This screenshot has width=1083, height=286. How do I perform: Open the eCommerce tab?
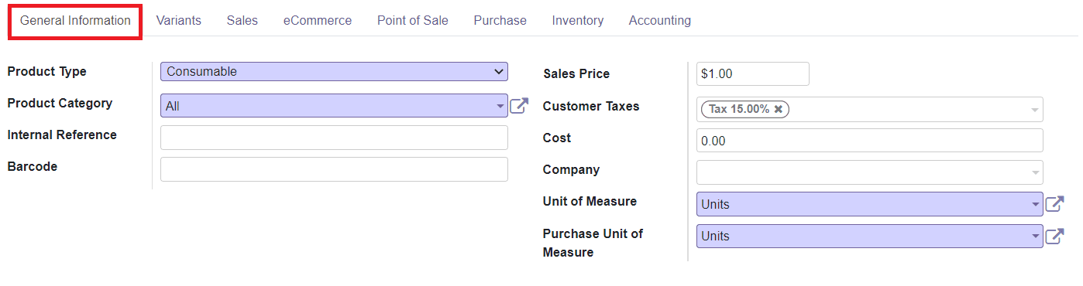pos(318,21)
